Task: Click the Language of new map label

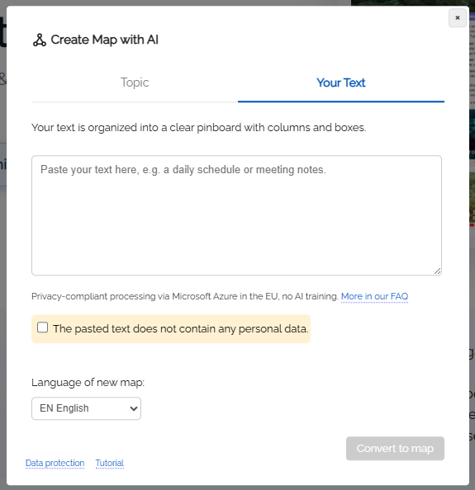Action: (88, 383)
